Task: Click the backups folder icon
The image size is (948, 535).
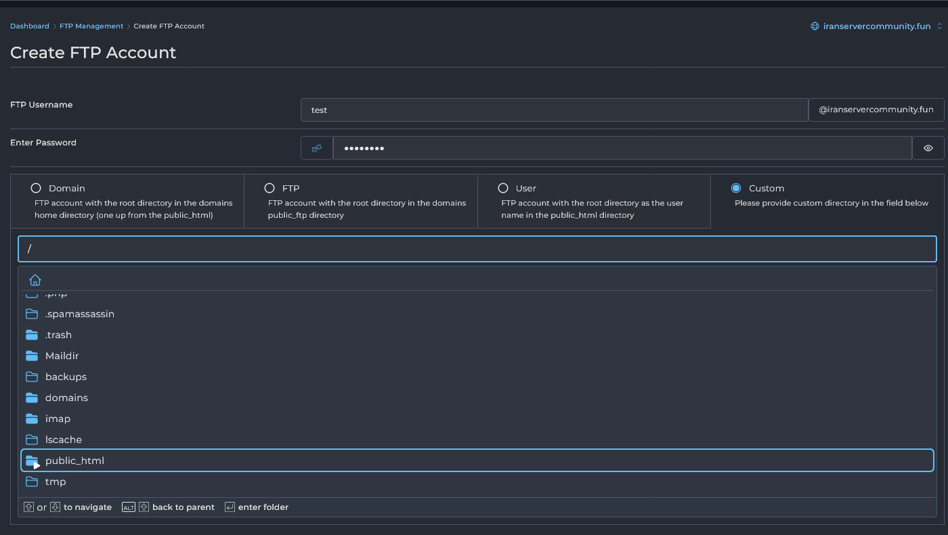Action: [32, 377]
